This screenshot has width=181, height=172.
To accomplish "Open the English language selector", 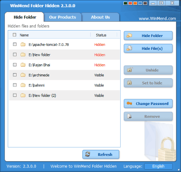I will click(158, 166).
